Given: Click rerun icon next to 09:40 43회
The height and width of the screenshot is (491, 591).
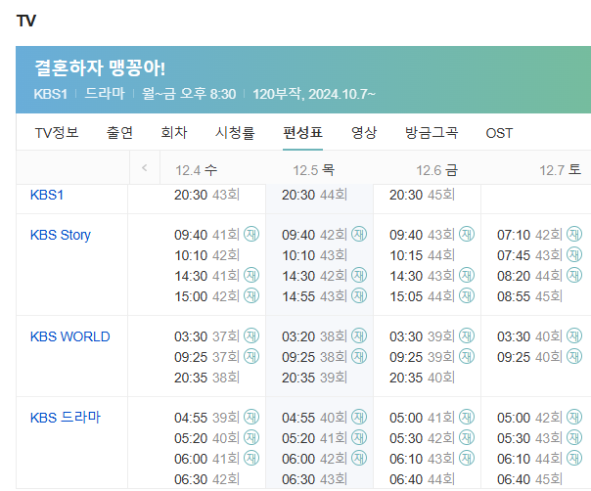Looking at the screenshot, I should (x=467, y=234).
